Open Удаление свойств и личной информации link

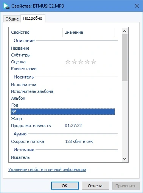[x=47, y=169]
